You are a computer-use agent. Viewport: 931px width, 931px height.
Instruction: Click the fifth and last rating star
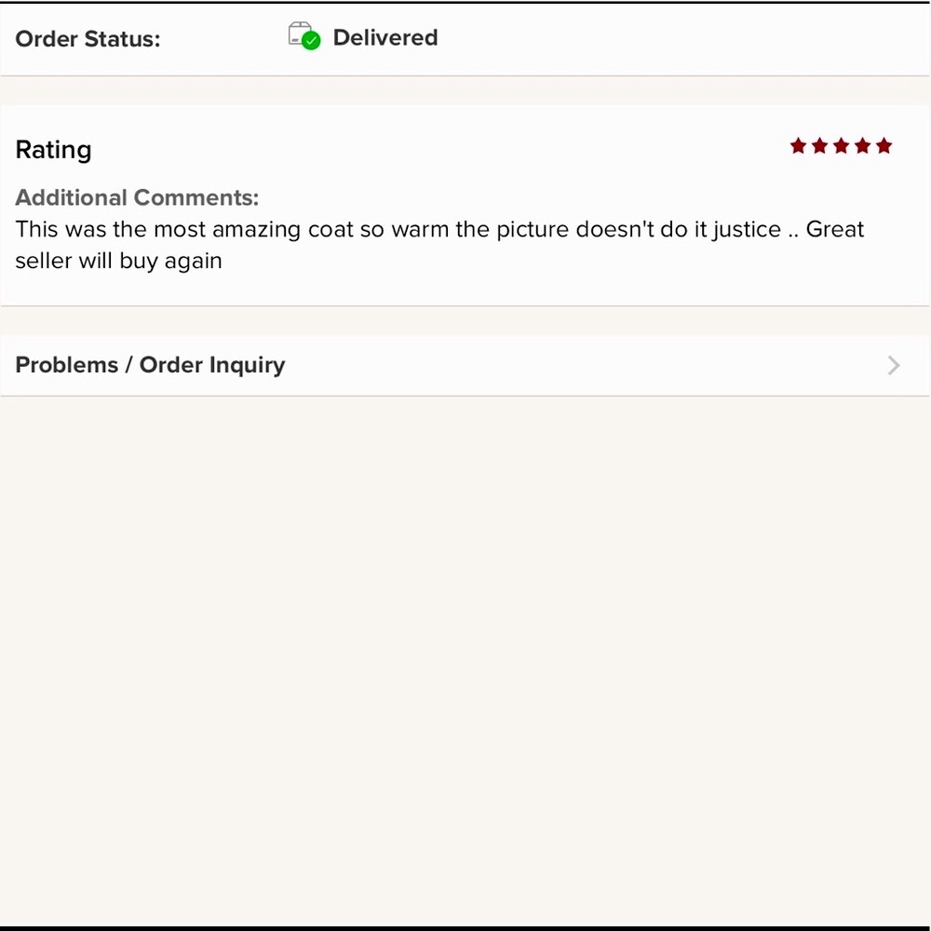884,146
